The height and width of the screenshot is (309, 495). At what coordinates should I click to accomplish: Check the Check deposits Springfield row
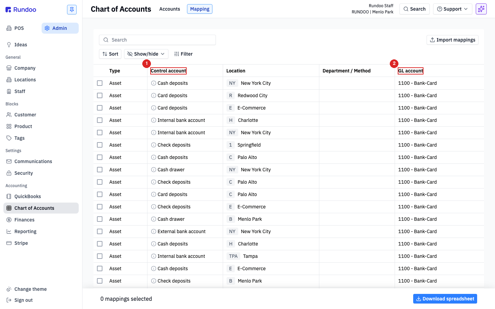pos(100,145)
